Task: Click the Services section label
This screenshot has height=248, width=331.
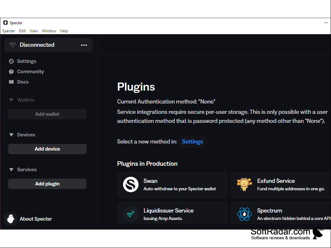Action: [27, 170]
